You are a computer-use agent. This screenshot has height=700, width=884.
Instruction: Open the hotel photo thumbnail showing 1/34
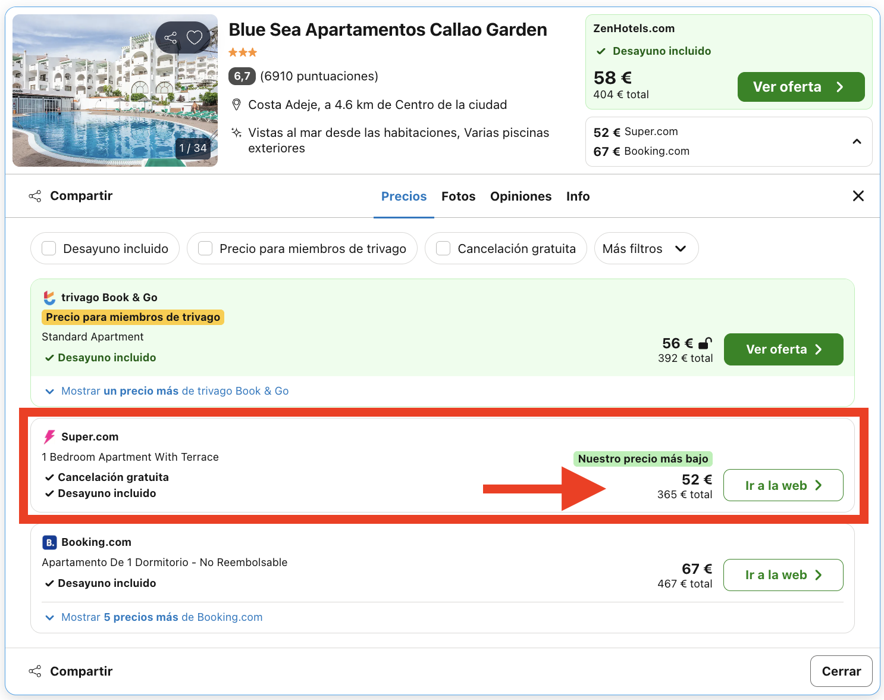coord(115,90)
